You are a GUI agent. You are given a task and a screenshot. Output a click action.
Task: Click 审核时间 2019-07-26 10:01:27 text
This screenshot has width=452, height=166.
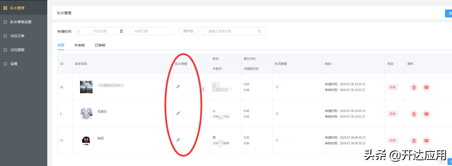345,116
